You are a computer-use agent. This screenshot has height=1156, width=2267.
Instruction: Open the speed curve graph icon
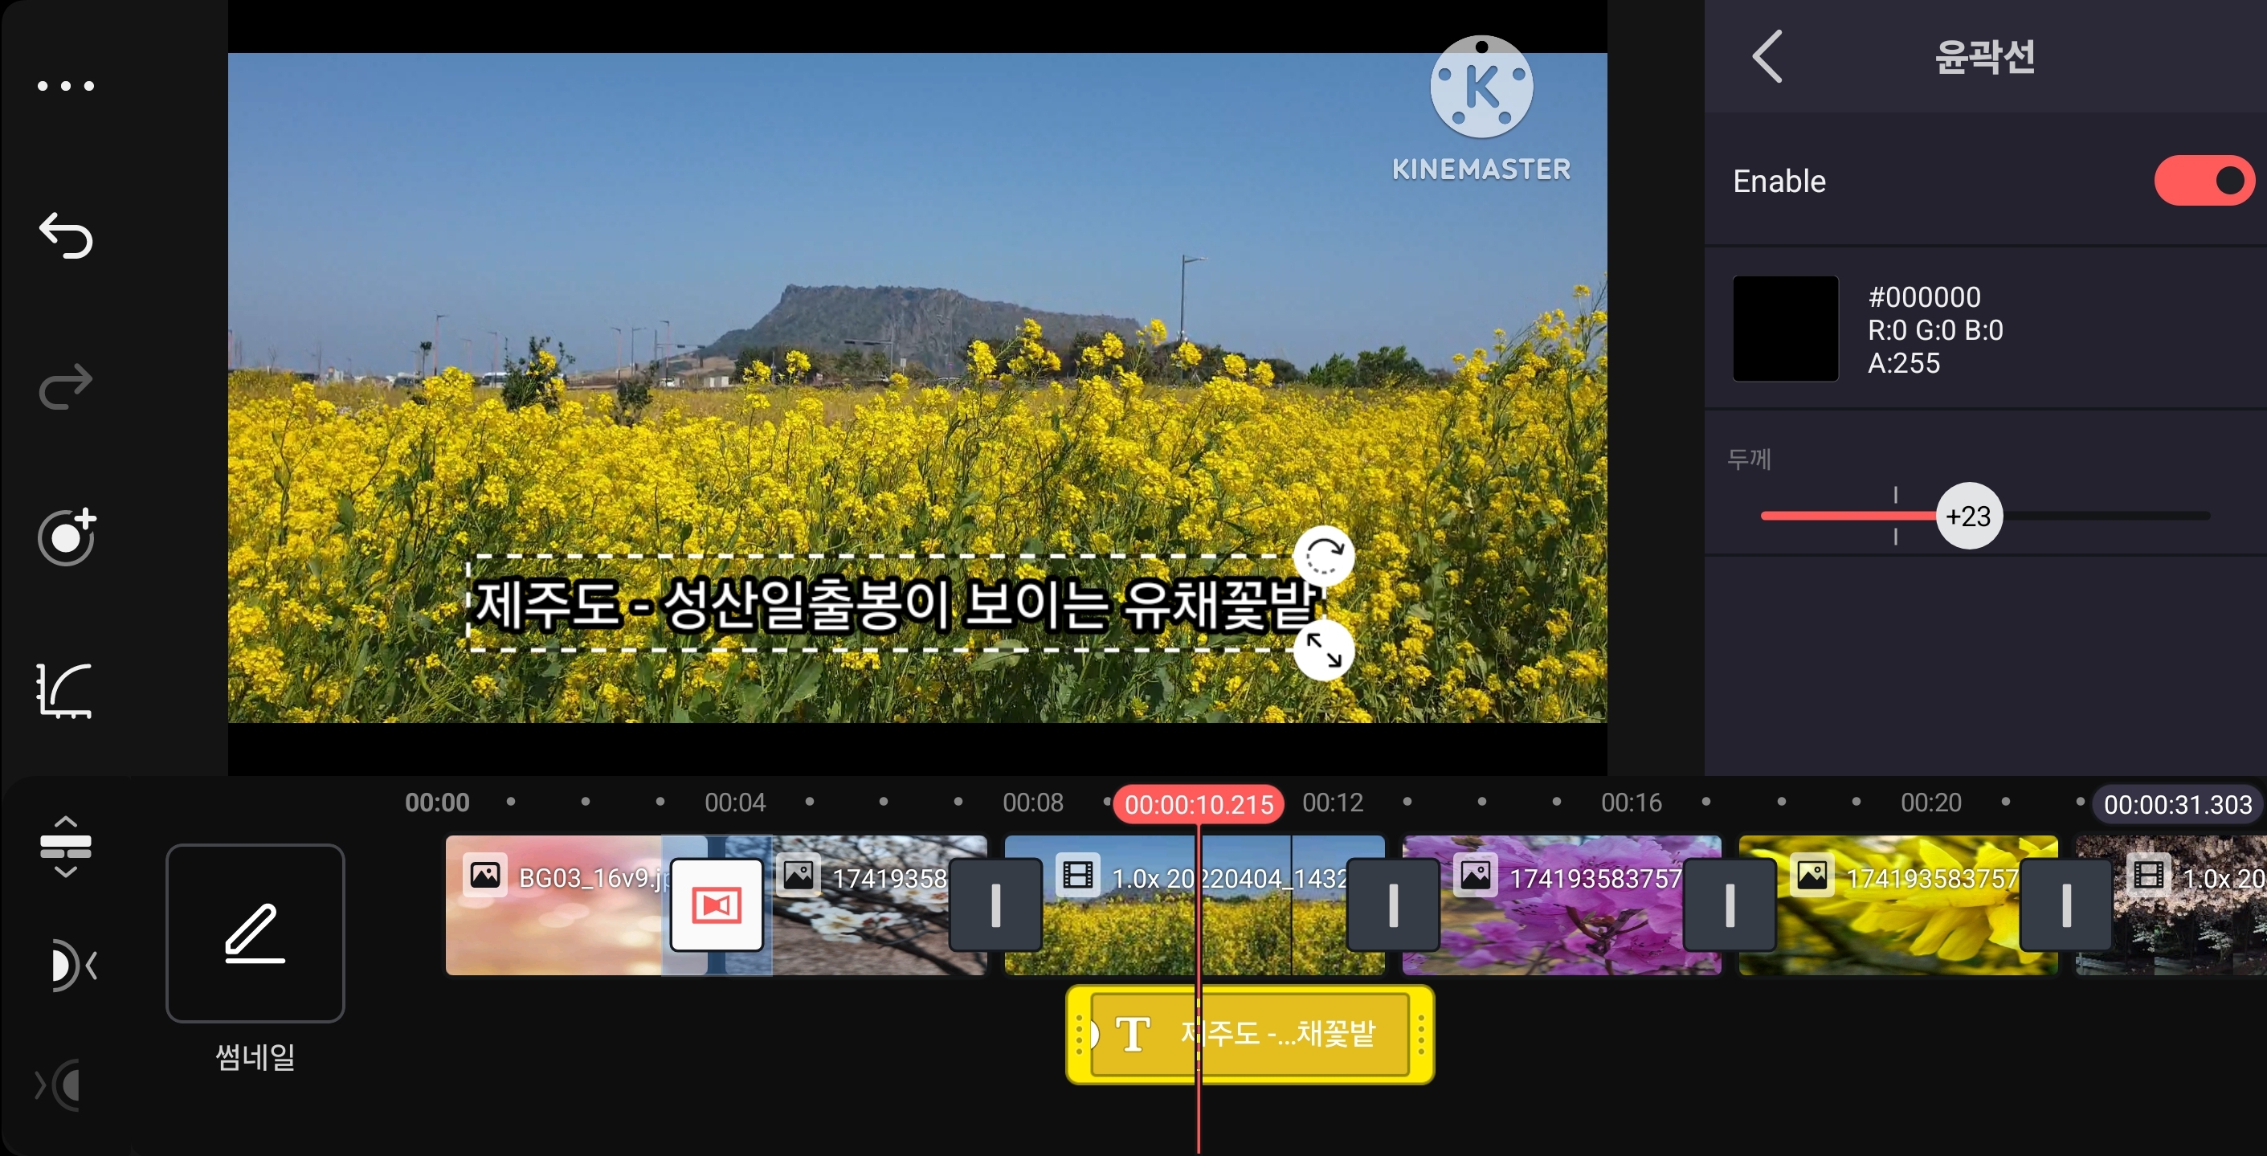click(x=65, y=691)
